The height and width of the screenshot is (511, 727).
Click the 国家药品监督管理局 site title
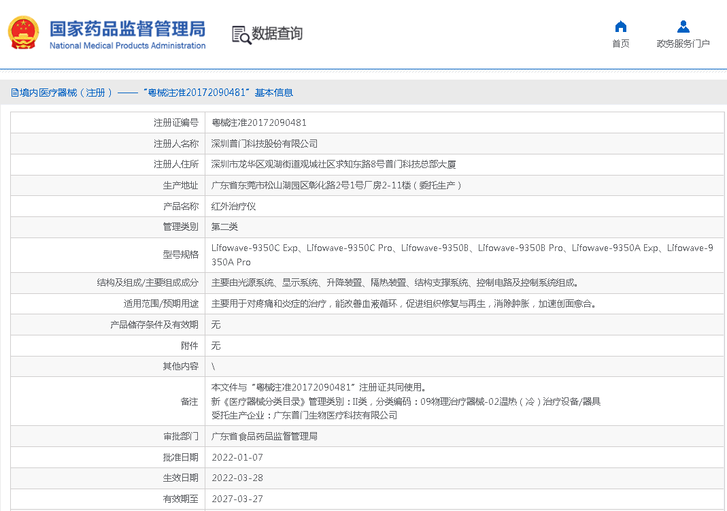(127, 29)
